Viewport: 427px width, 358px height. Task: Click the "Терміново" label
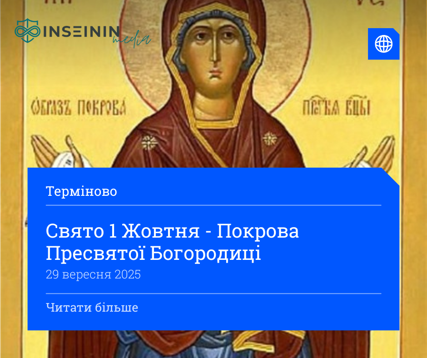[81, 191]
